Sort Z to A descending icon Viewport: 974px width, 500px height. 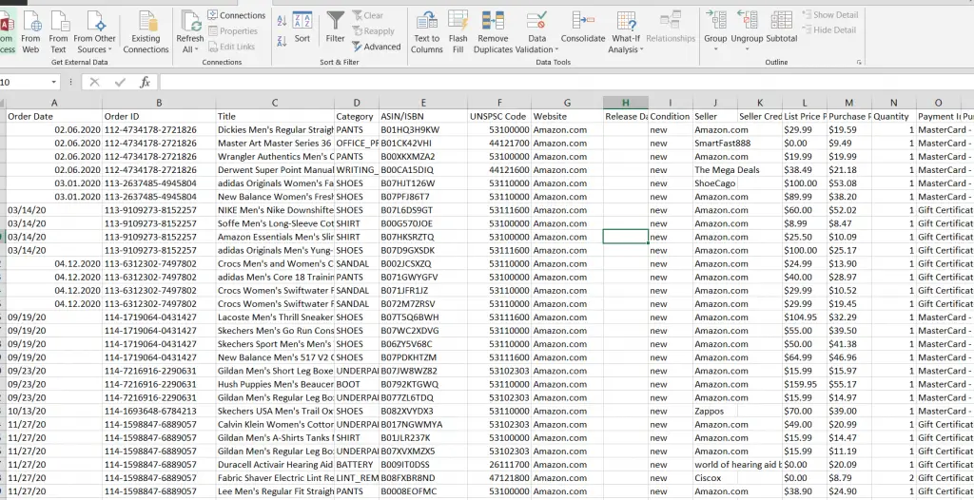(282, 41)
